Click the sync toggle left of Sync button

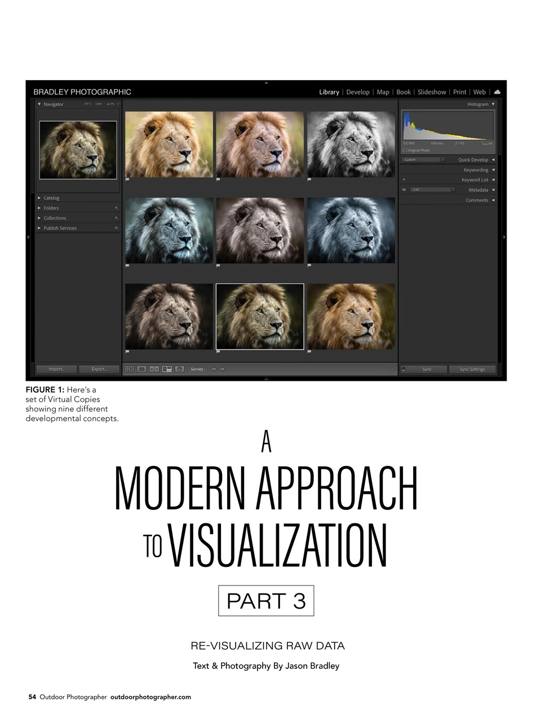tap(403, 369)
